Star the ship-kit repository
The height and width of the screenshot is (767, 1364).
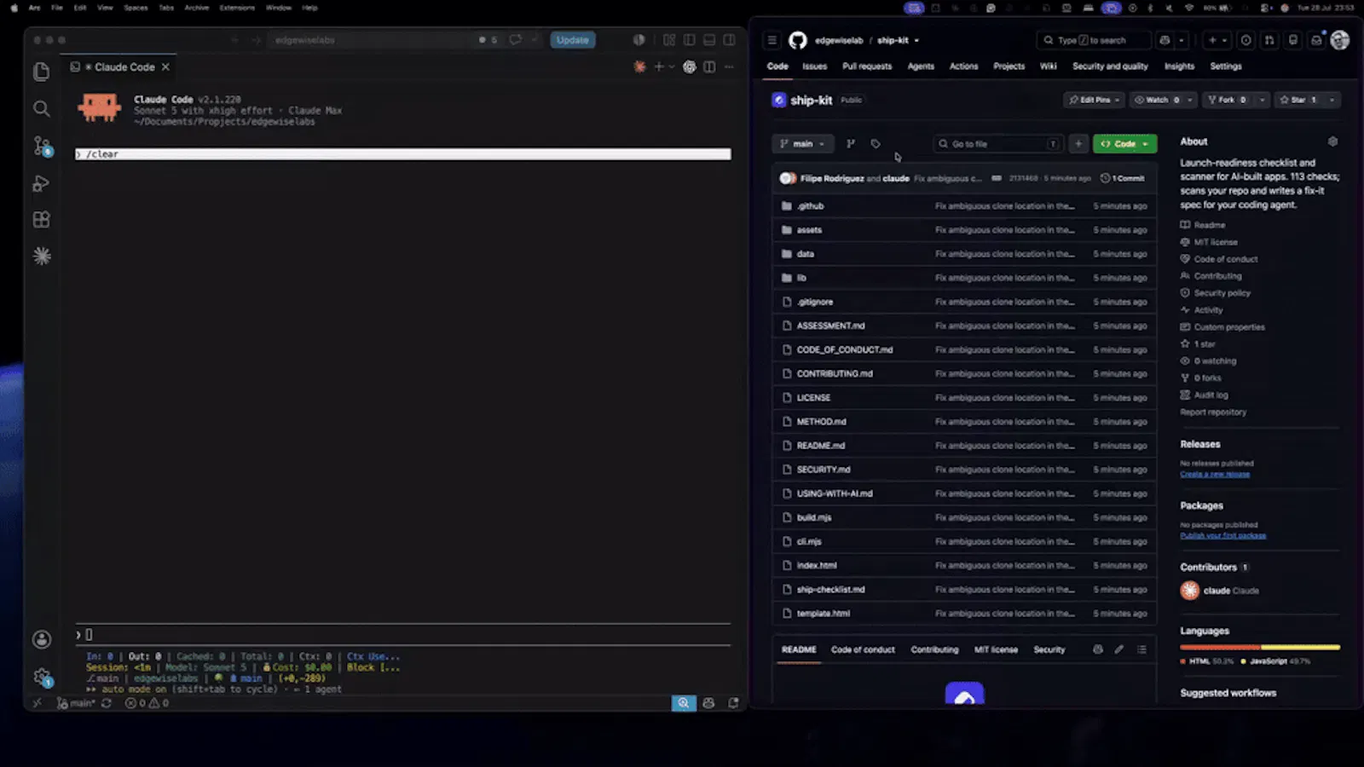[x=1298, y=100]
